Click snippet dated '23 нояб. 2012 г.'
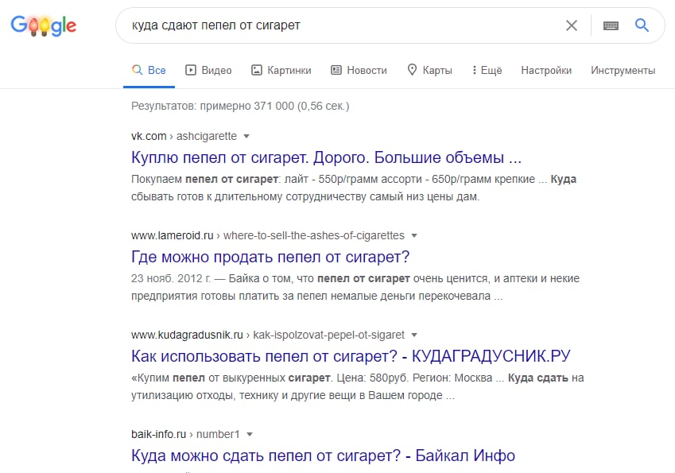This screenshot has height=473, width=675. [355, 287]
